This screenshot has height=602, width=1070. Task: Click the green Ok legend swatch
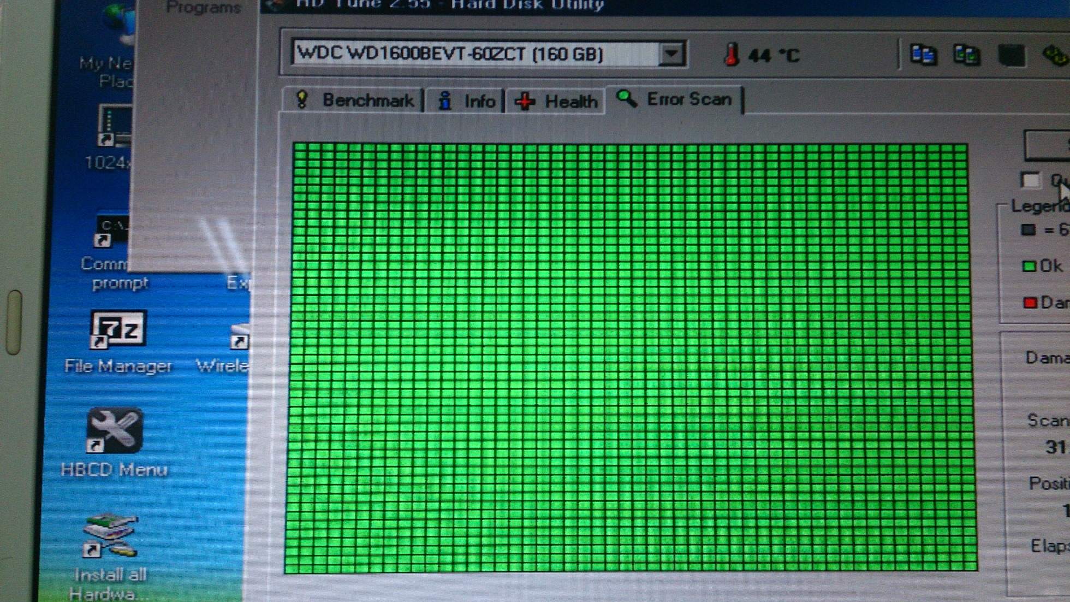(1029, 266)
